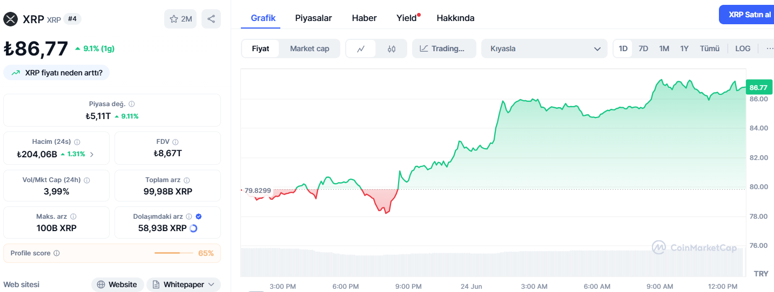
Task: Click the 86.77 current price label on axis
Action: [x=758, y=87]
